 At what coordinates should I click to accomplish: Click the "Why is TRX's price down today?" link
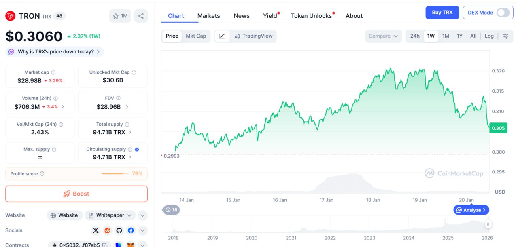(56, 52)
